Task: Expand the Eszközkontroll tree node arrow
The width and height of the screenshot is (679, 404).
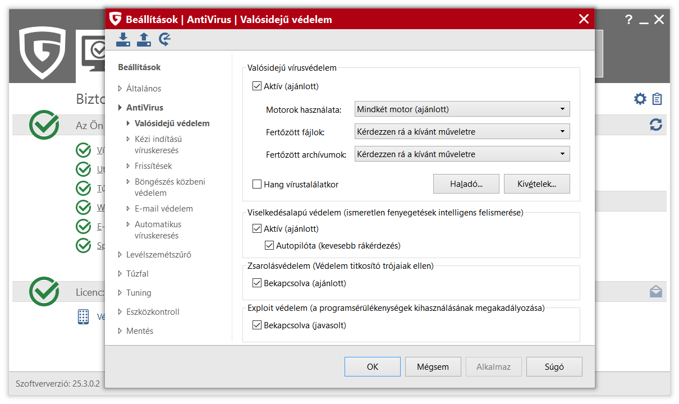Action: (x=120, y=312)
